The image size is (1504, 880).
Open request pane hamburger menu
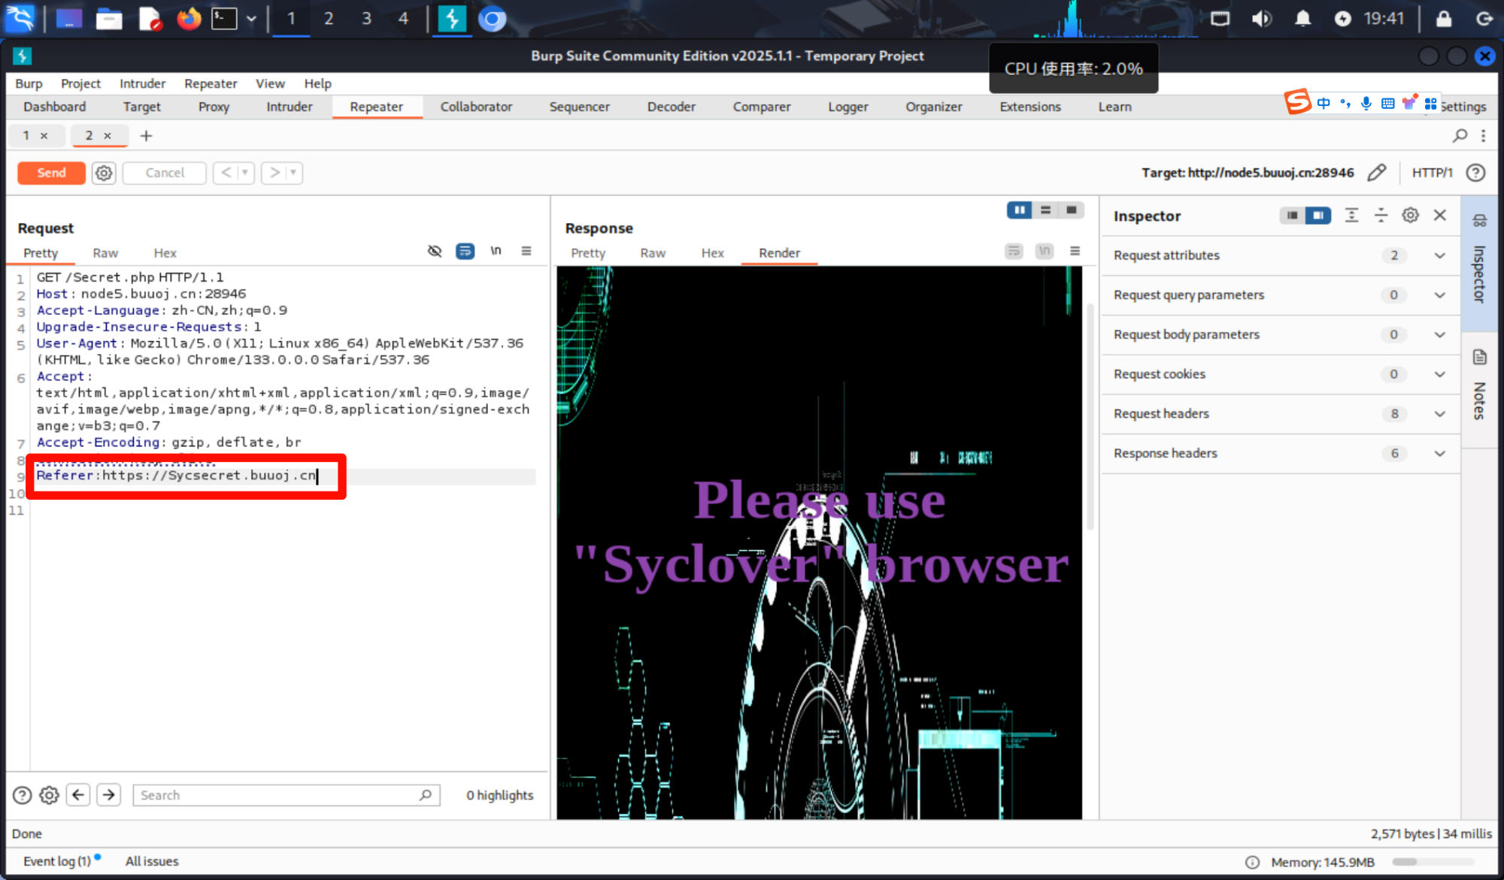pyautogui.click(x=526, y=251)
